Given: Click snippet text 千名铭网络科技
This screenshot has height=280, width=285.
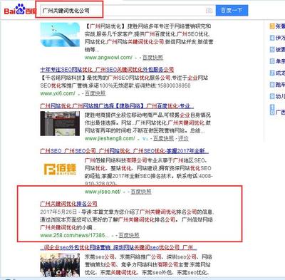Looking at the screenshot, I should click(63, 78).
